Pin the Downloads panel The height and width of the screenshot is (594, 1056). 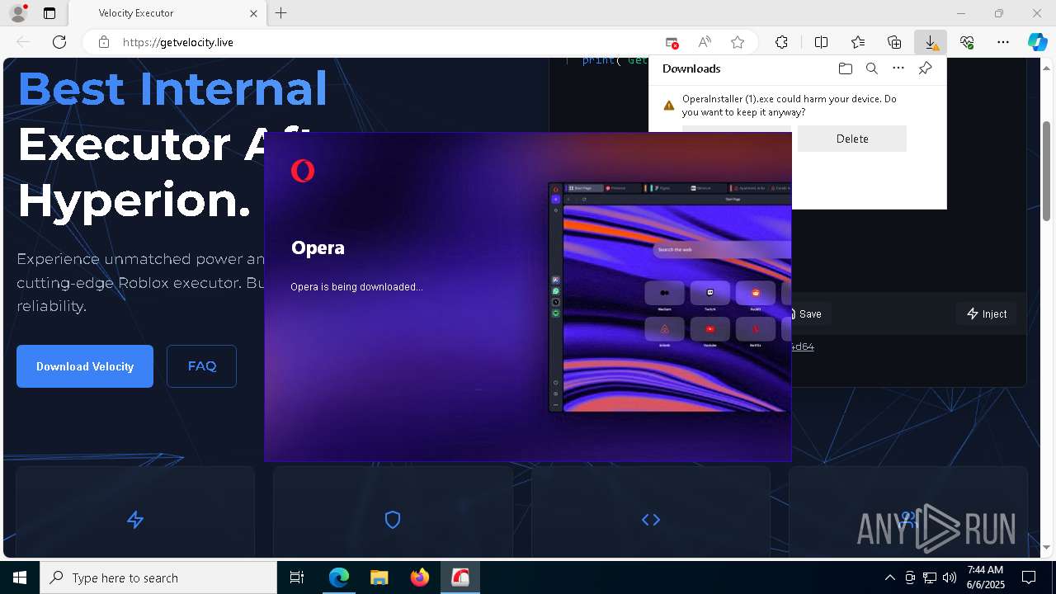click(925, 68)
